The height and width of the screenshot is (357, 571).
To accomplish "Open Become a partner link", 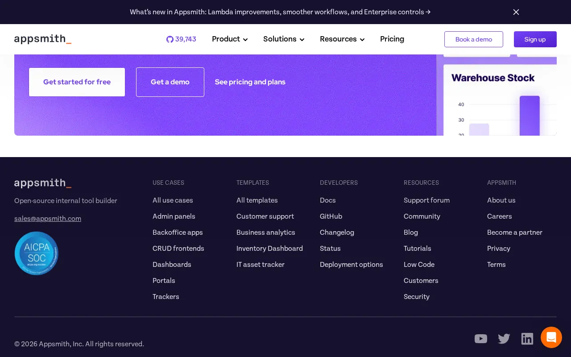I will click(x=515, y=232).
